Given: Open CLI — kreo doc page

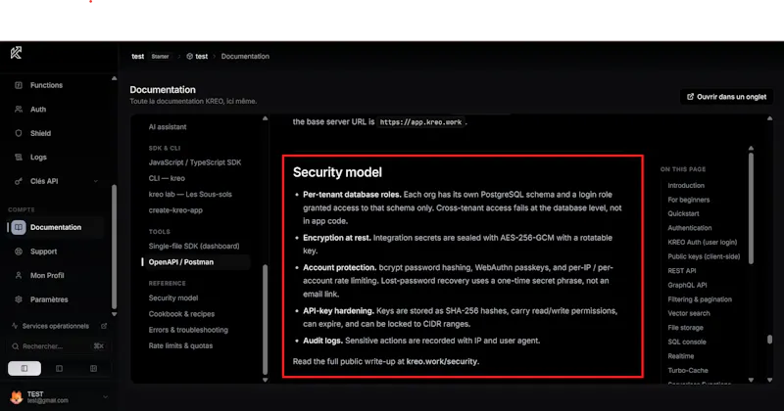Looking at the screenshot, I should tap(167, 178).
